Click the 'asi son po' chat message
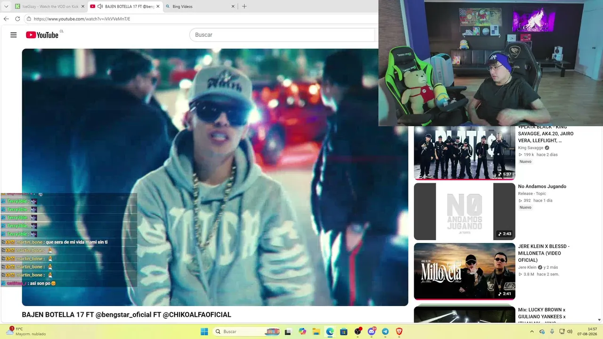This screenshot has width=603, height=339. click(x=43, y=283)
